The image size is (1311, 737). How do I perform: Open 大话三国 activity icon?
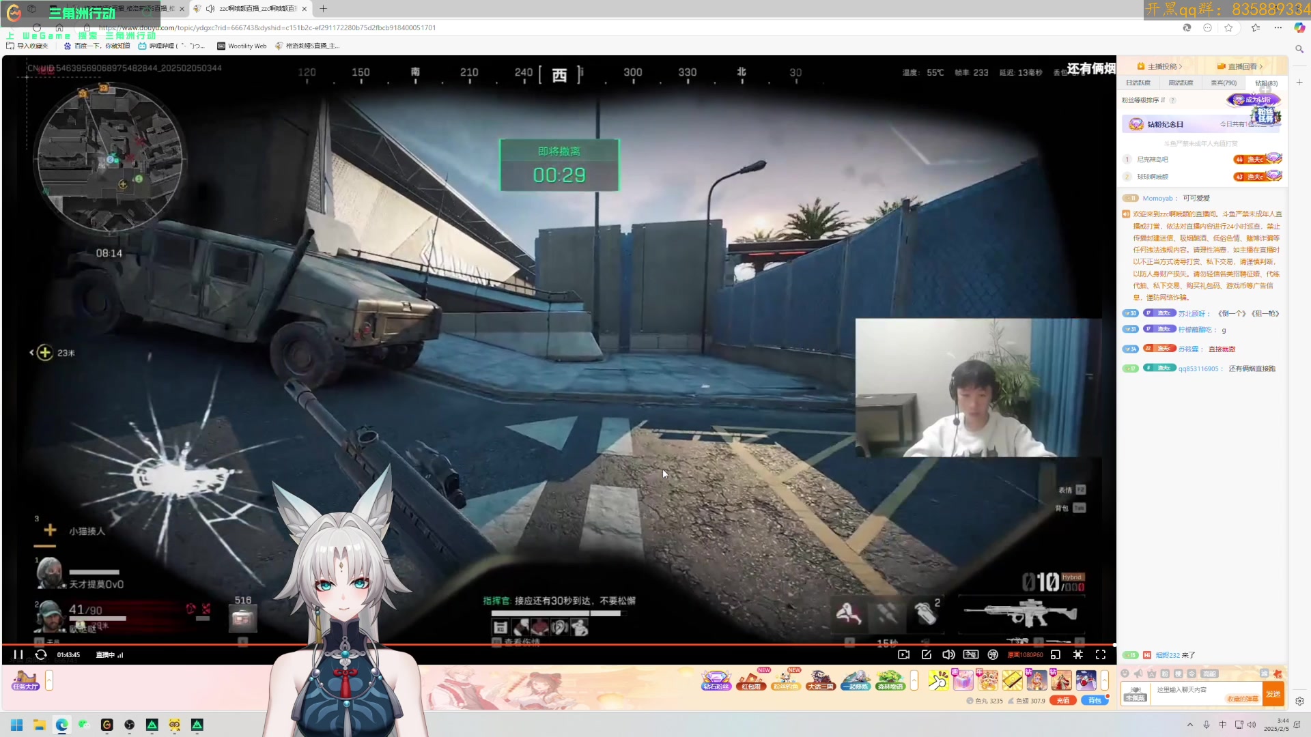tap(821, 680)
